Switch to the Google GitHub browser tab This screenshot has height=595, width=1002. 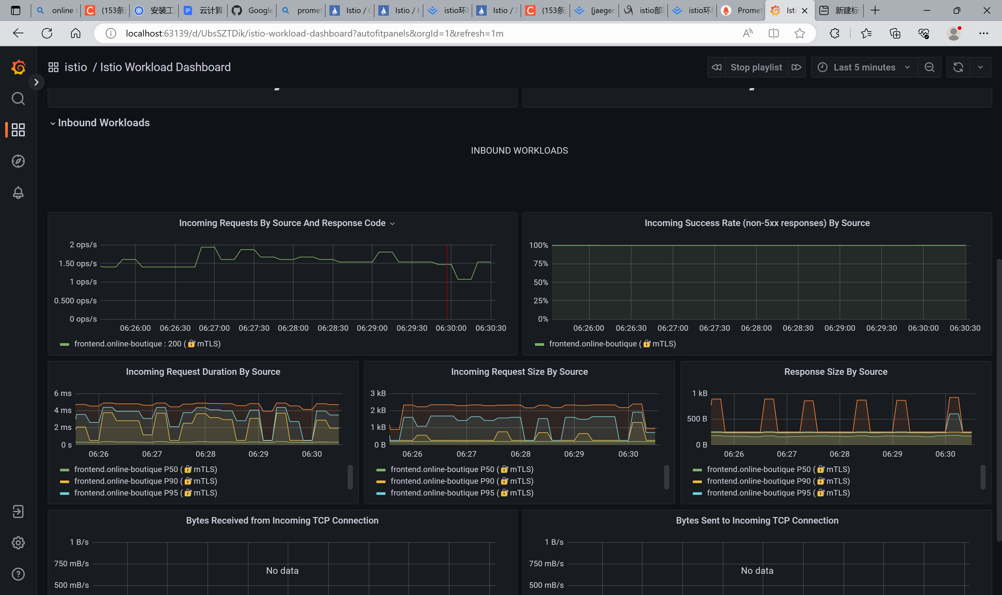tap(252, 10)
